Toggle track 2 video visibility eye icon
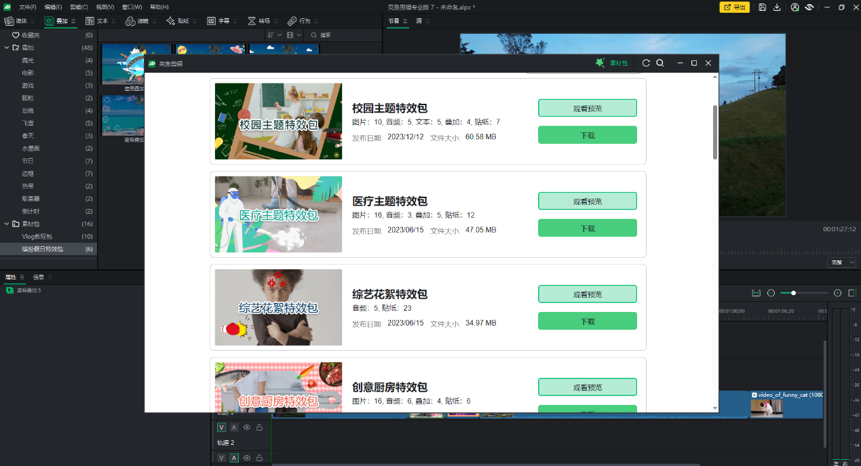The width and height of the screenshot is (861, 466). pyautogui.click(x=247, y=427)
